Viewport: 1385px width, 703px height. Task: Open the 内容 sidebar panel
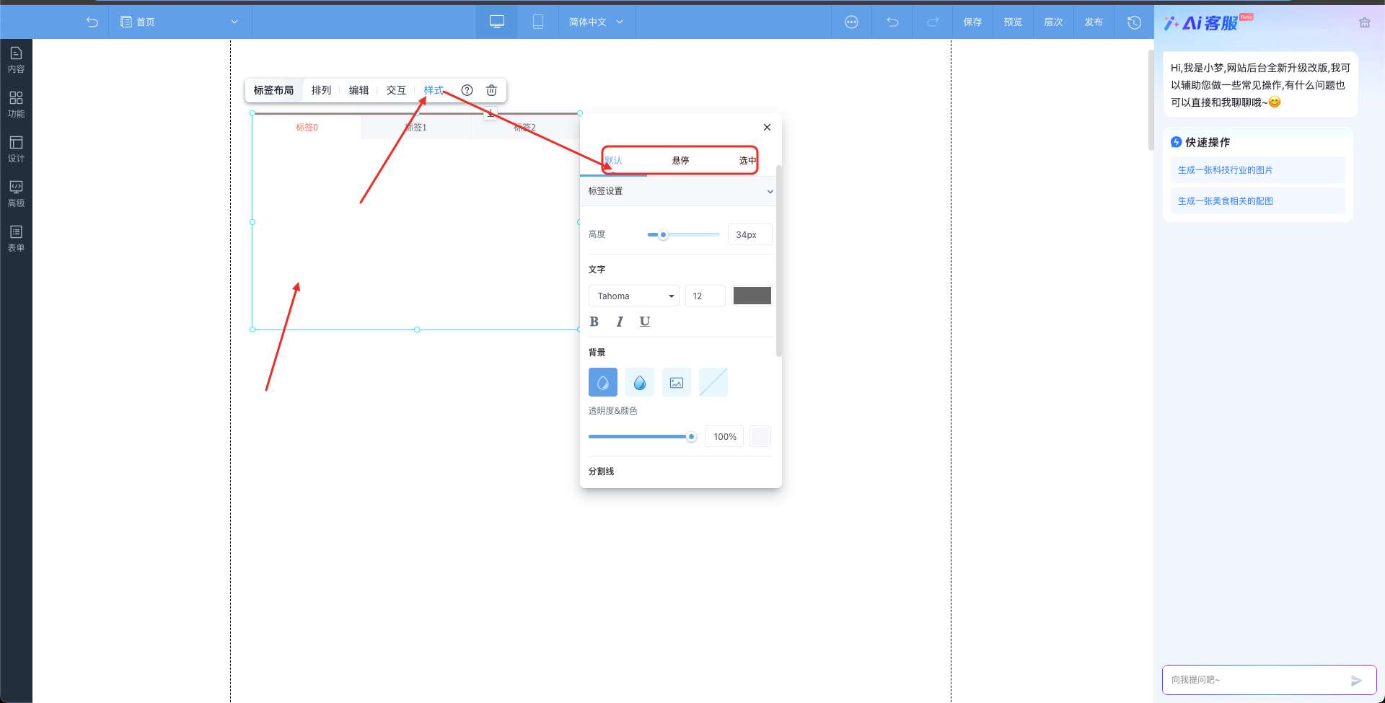[16, 60]
